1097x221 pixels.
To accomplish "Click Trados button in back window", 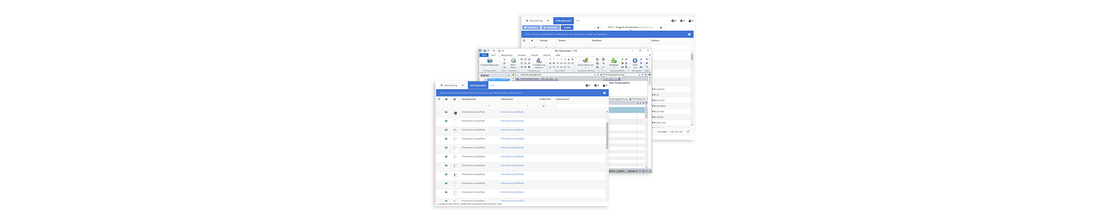I will click(567, 28).
